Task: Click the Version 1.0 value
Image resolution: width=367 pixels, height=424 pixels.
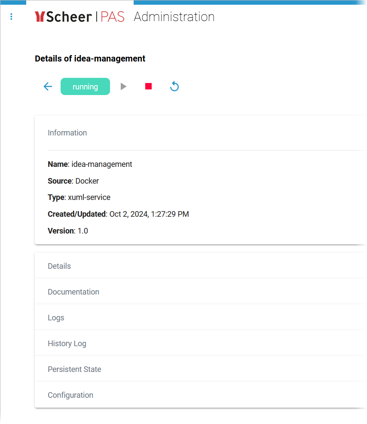Action: (x=82, y=230)
